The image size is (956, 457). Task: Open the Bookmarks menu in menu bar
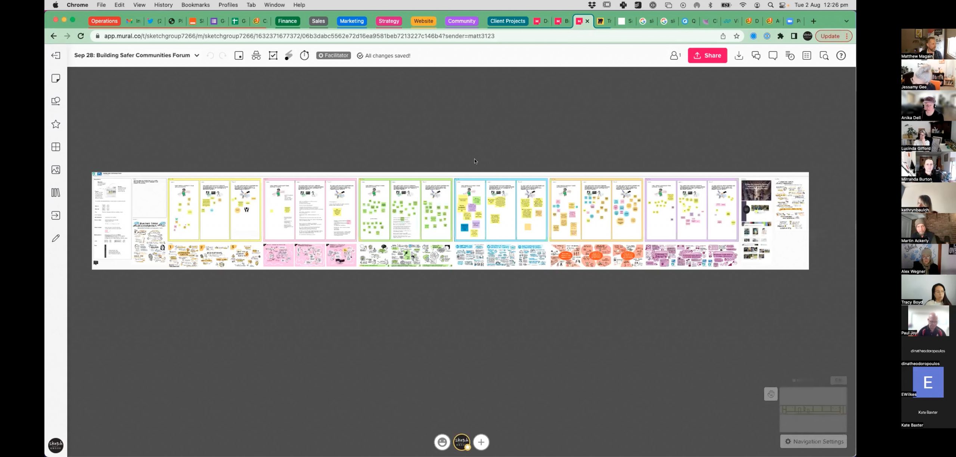pos(195,5)
